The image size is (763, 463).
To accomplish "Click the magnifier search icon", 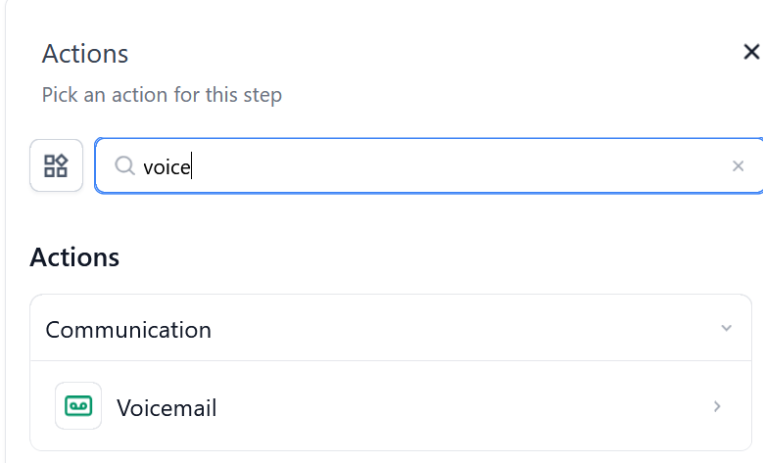I will pyautogui.click(x=124, y=165).
